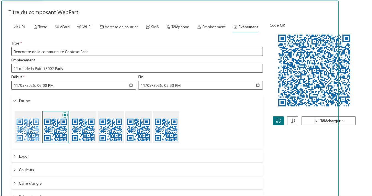Expand the Couleurs section
The image size is (372, 196).
coord(137,170)
